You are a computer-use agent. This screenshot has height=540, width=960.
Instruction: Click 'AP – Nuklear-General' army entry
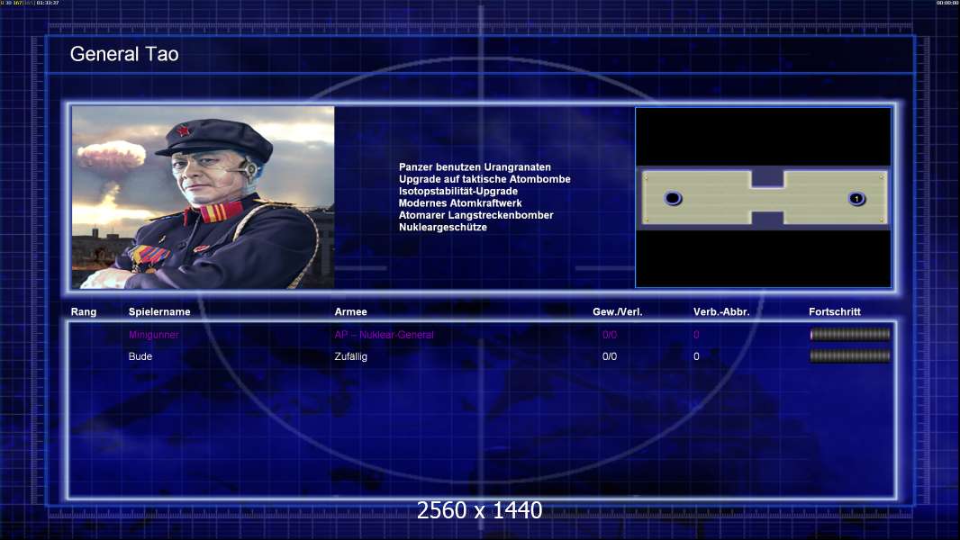(x=384, y=335)
